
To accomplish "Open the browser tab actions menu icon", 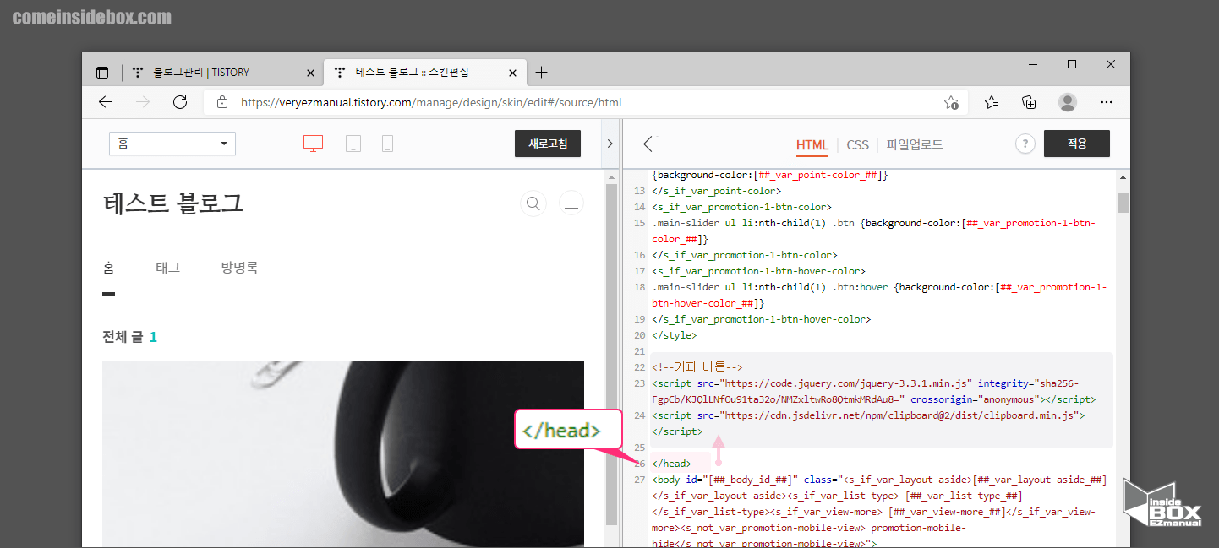I will coord(102,73).
